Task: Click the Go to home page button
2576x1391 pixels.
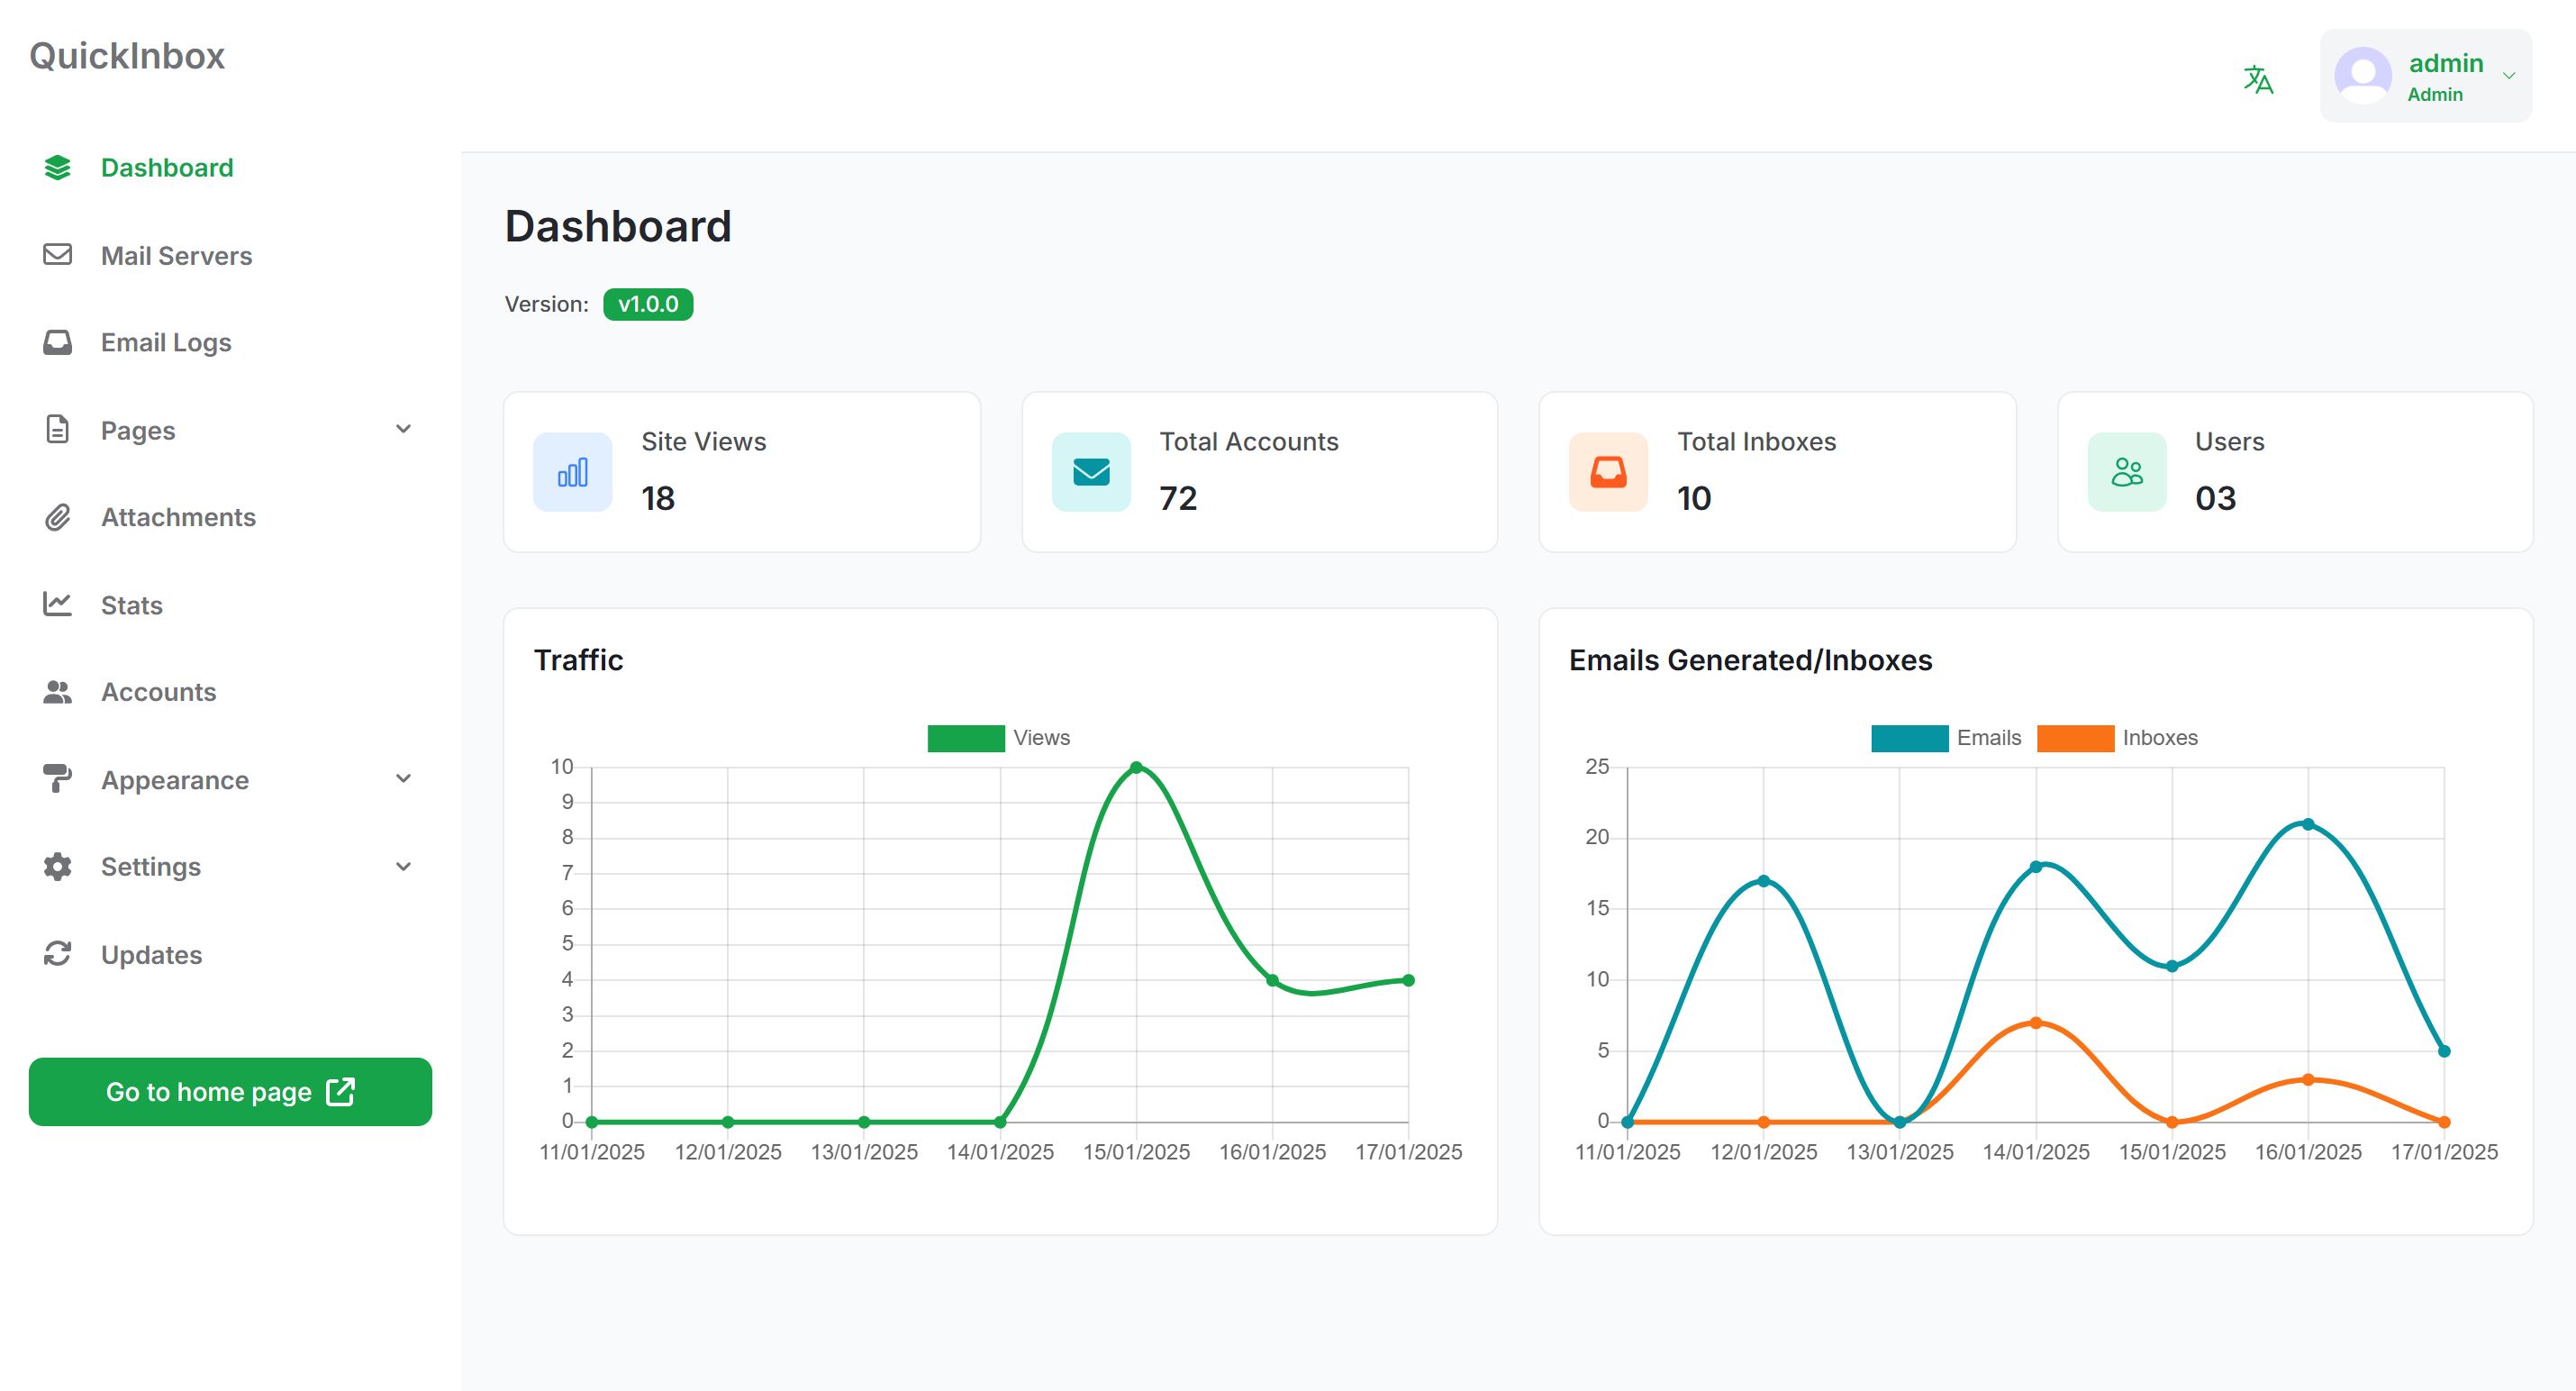Action: point(230,1091)
